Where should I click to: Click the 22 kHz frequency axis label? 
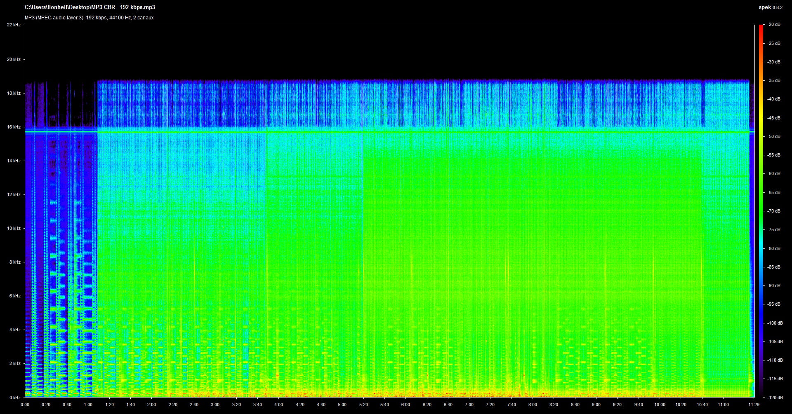coord(14,25)
